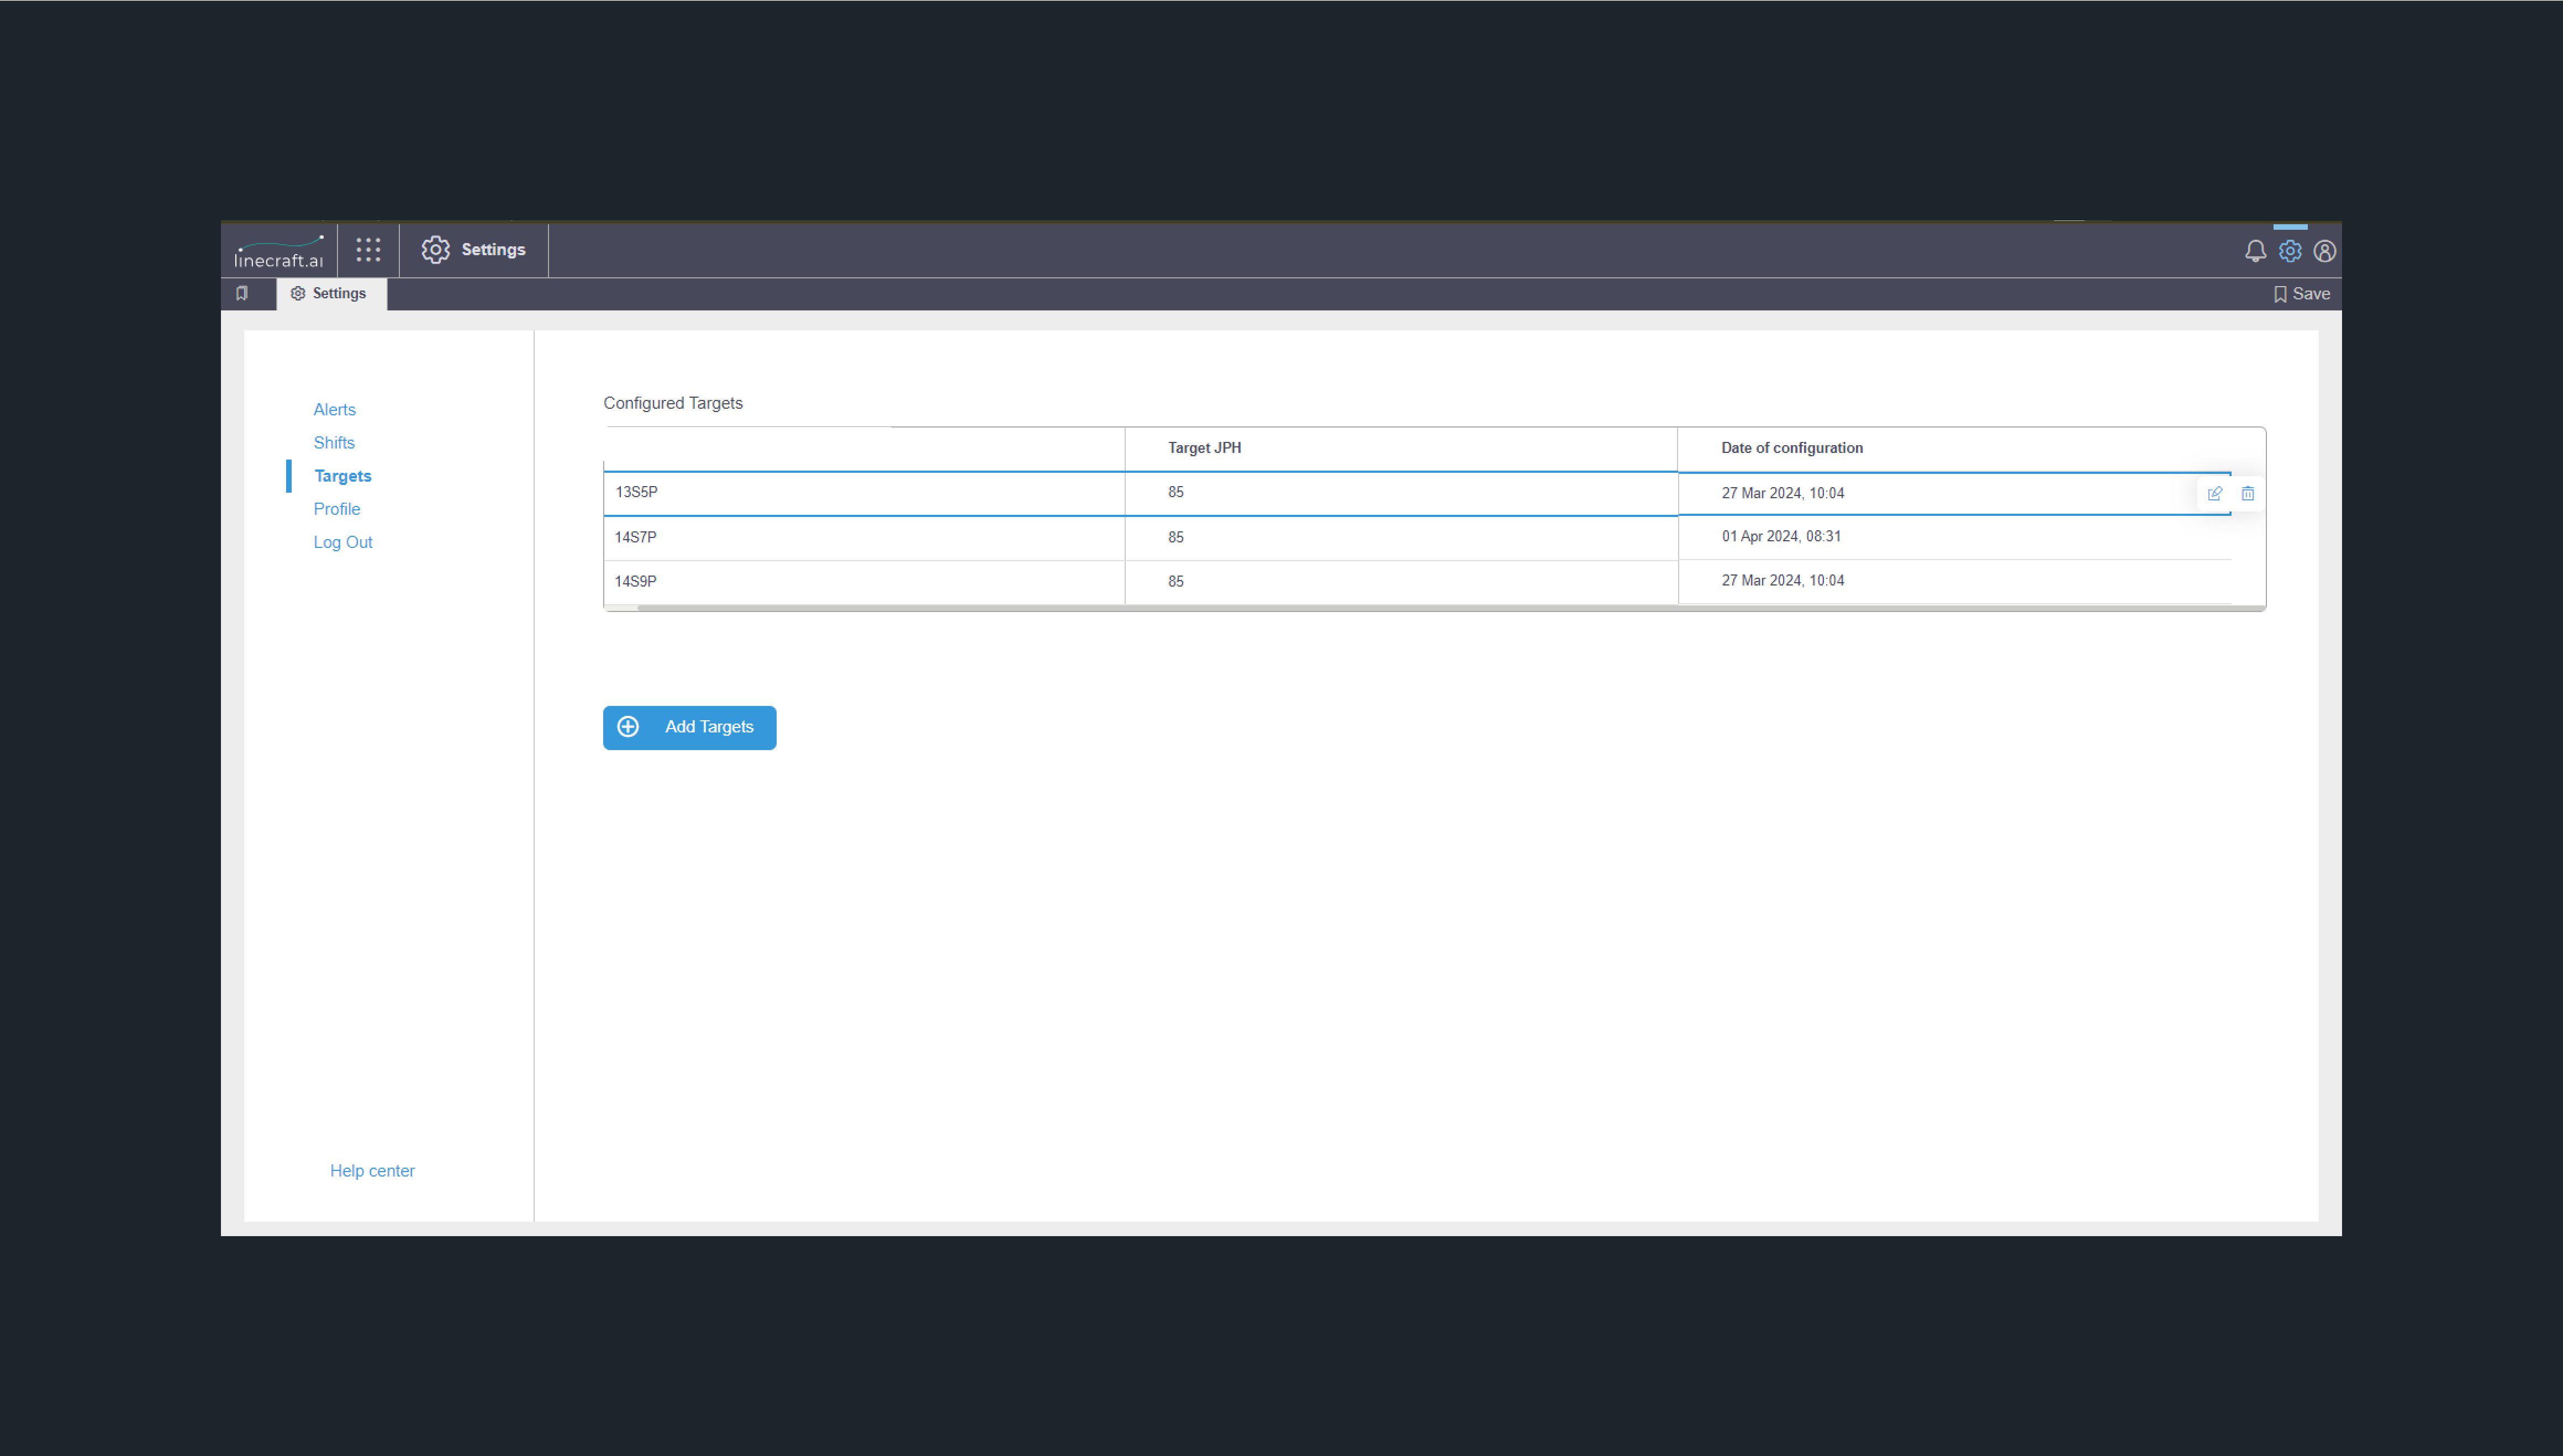Screen dimensions: 2563x1456
Task: Delete the 13S5P target row
Action: tap(2248, 493)
